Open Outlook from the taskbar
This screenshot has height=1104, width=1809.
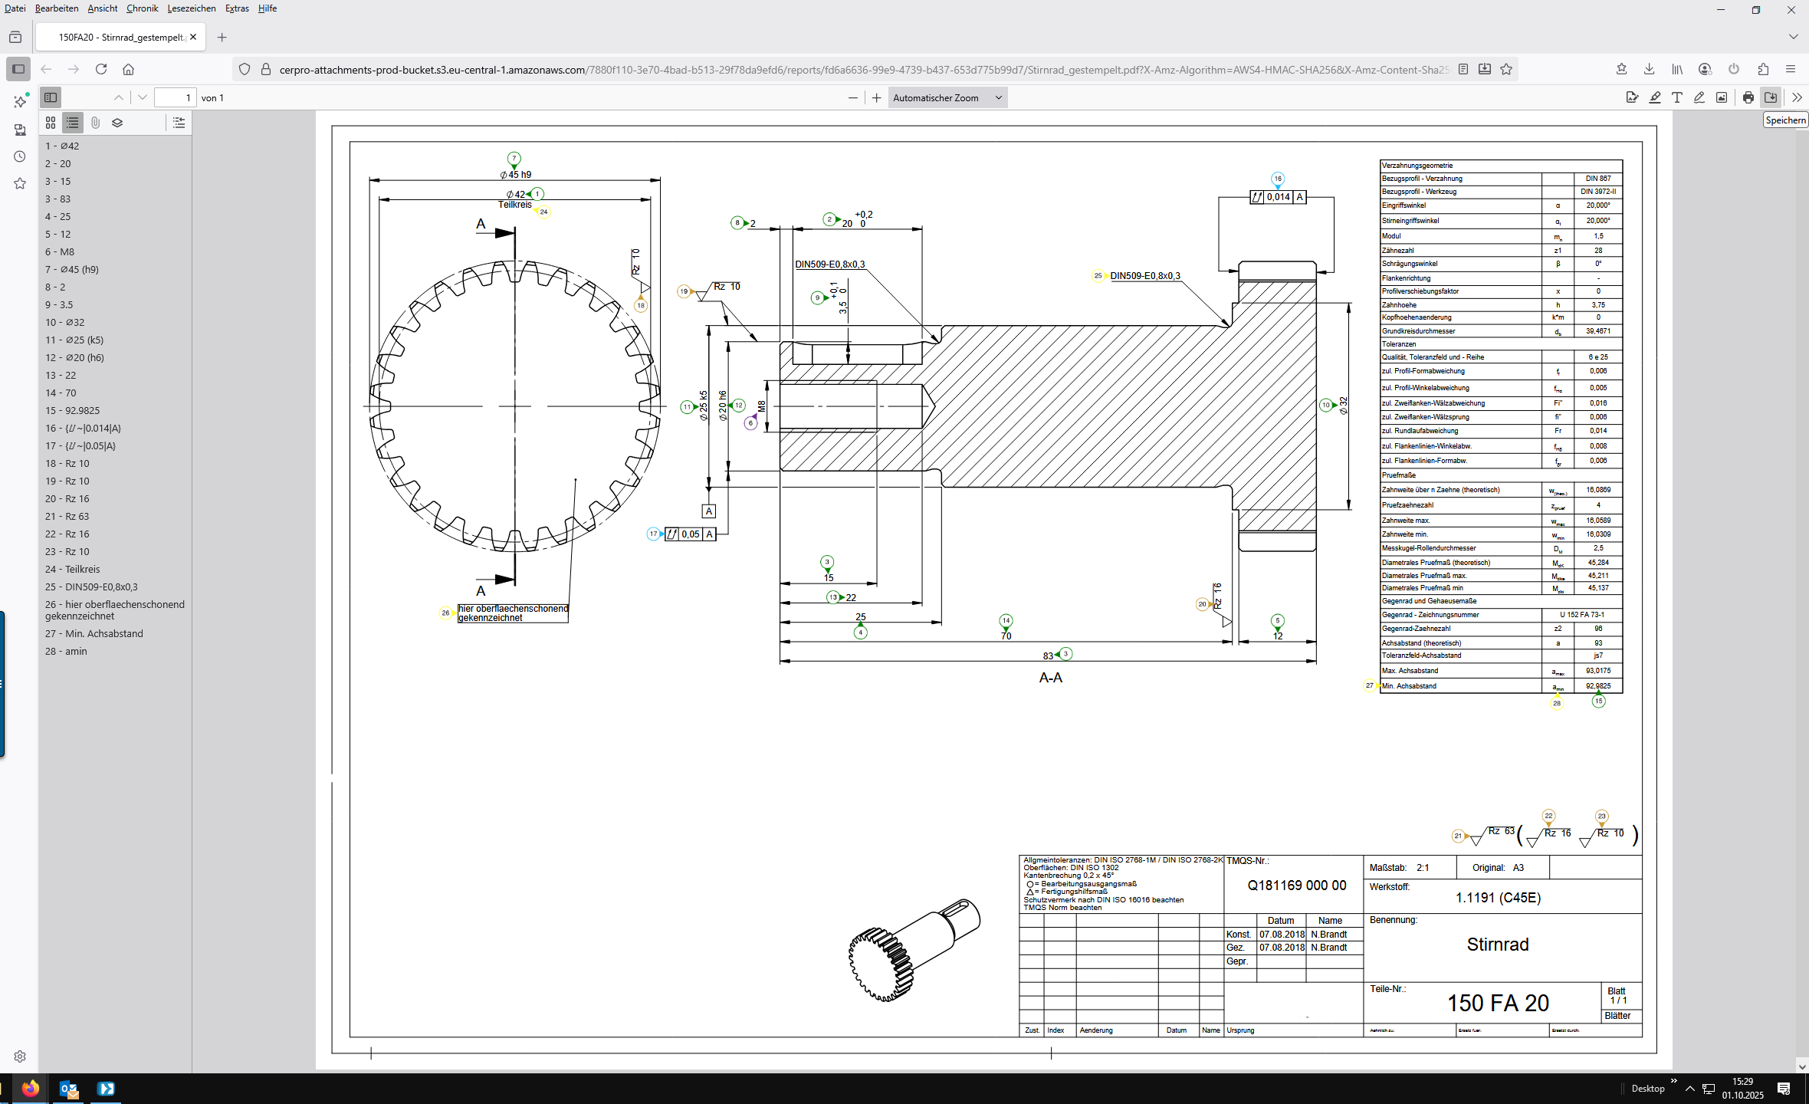click(x=68, y=1089)
